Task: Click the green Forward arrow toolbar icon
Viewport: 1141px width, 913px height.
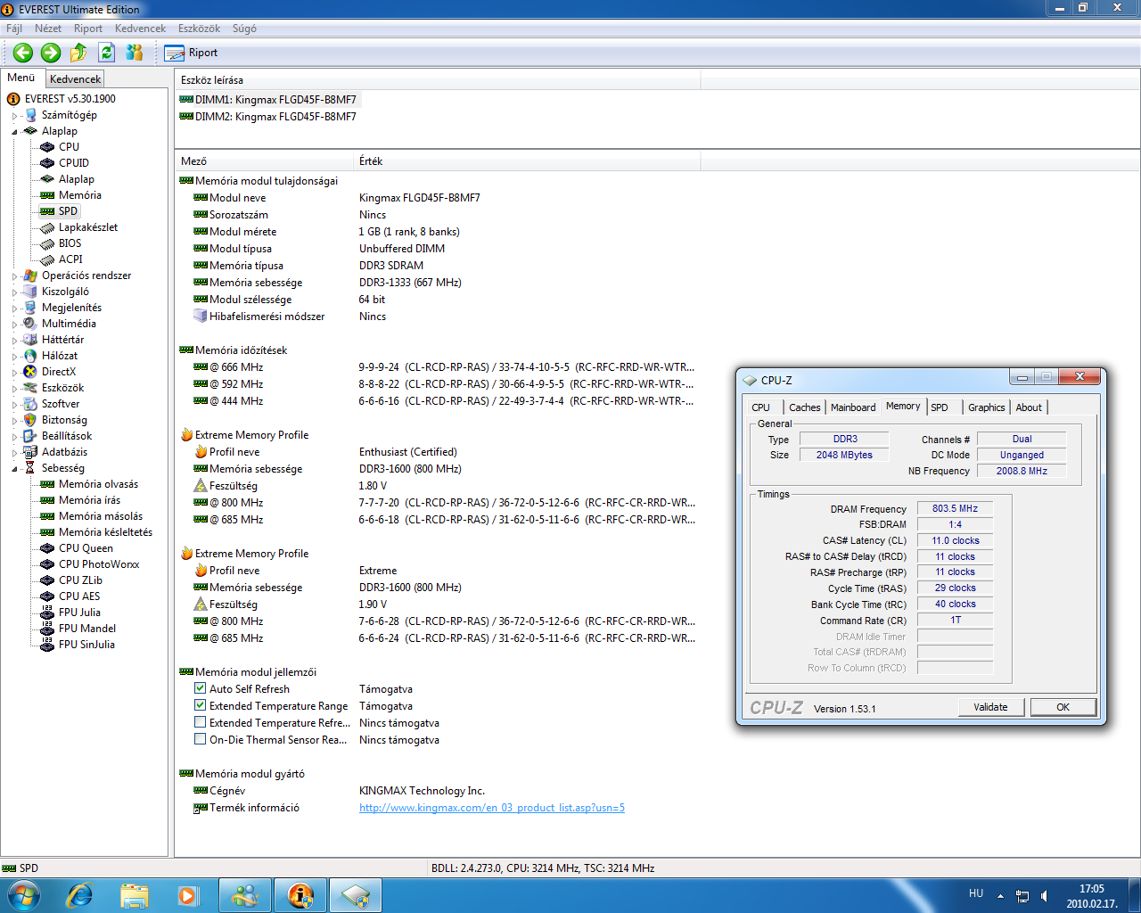Action: [x=51, y=53]
